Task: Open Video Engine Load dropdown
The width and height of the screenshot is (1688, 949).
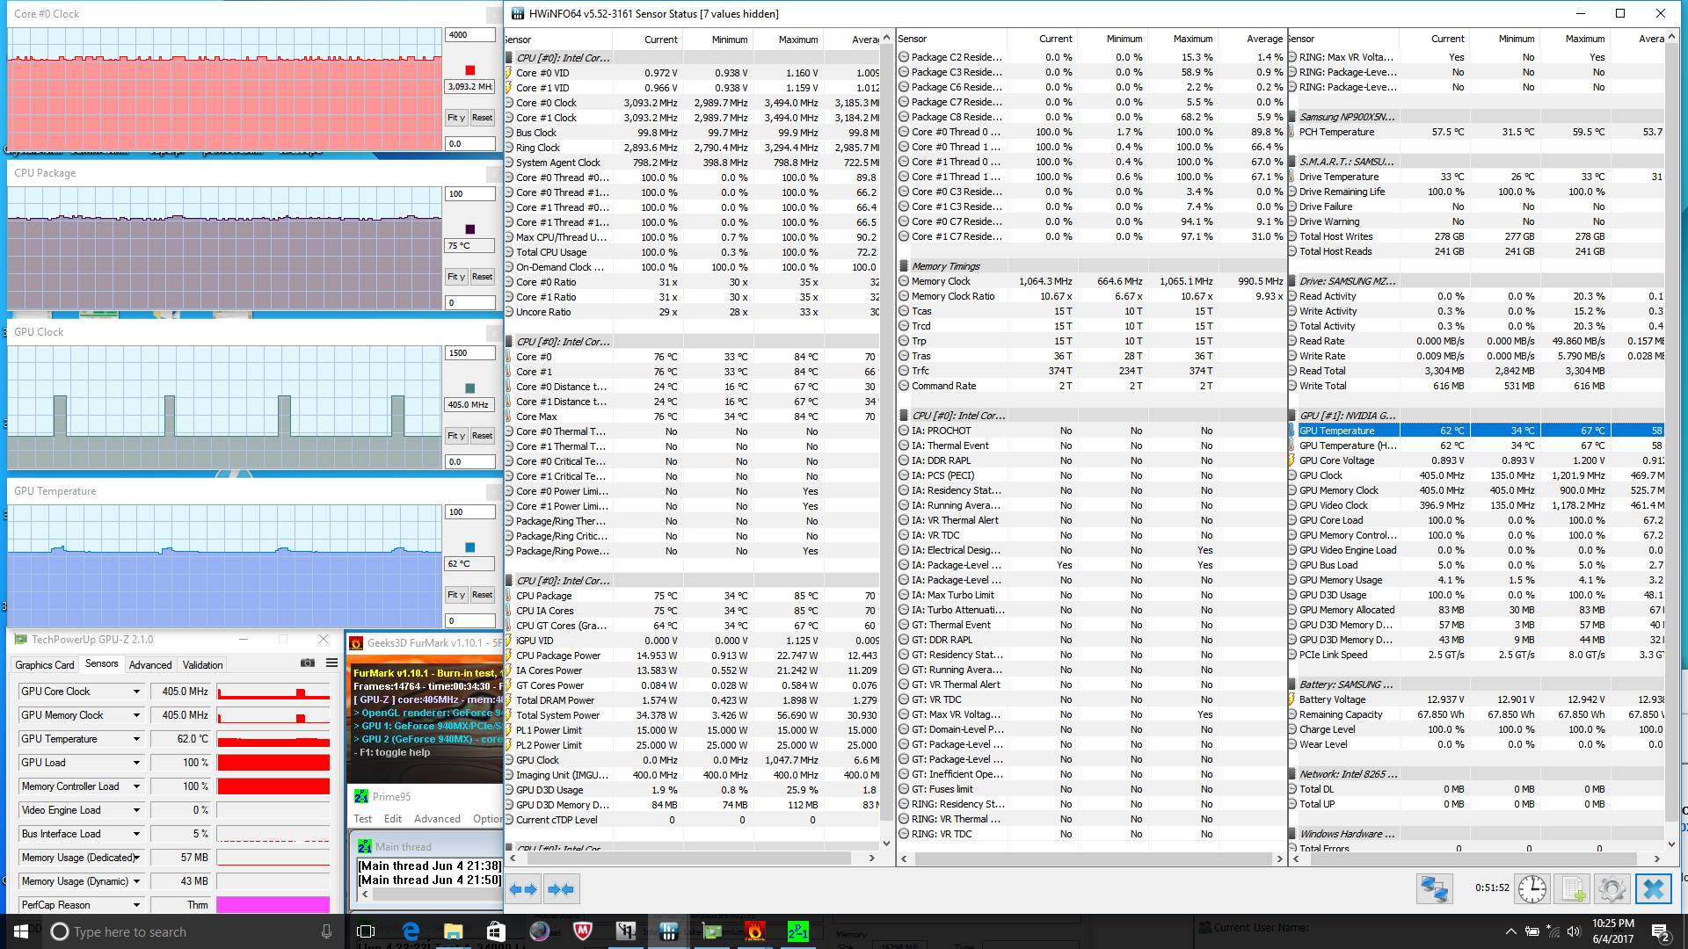Action: (136, 810)
